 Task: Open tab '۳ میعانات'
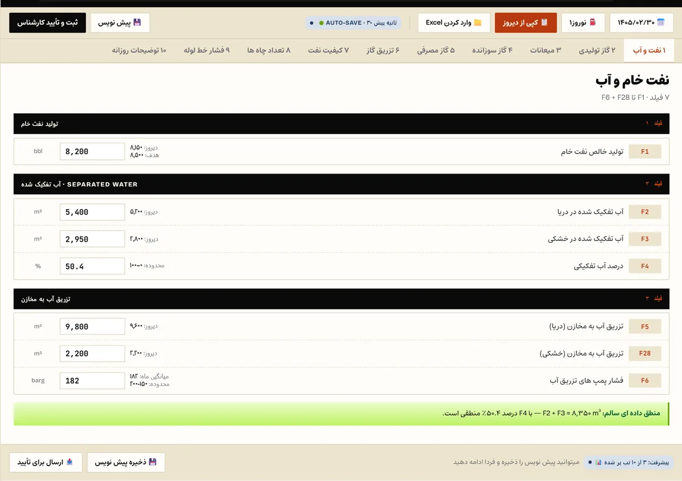(545, 51)
